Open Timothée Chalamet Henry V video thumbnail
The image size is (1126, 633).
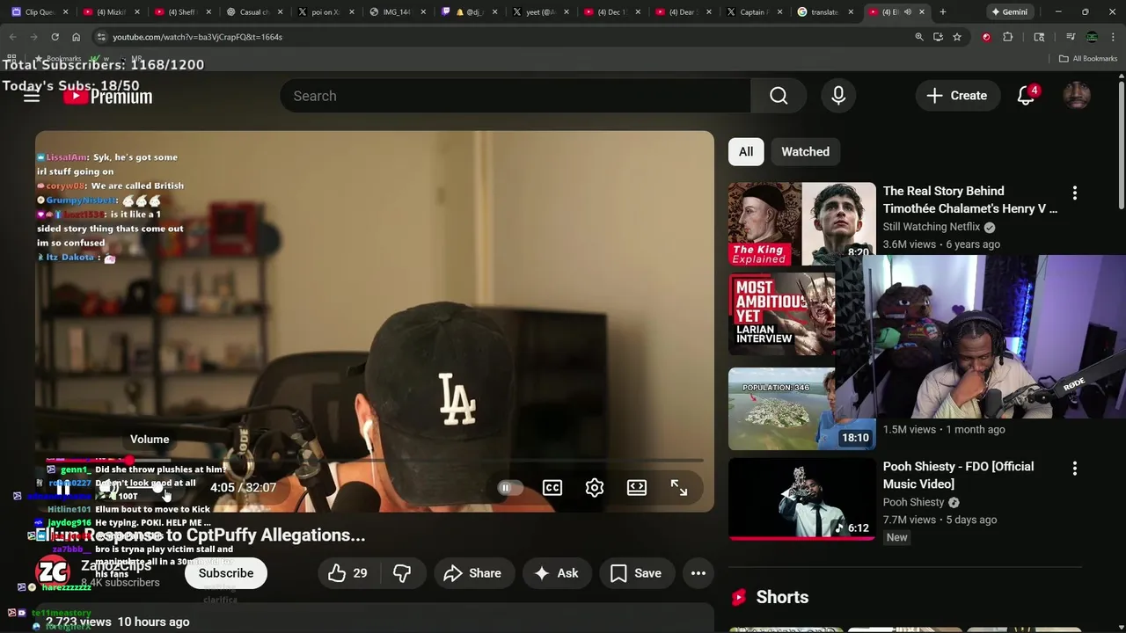[x=801, y=223]
